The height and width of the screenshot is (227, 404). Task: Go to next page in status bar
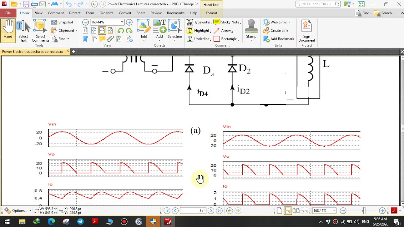(211, 211)
